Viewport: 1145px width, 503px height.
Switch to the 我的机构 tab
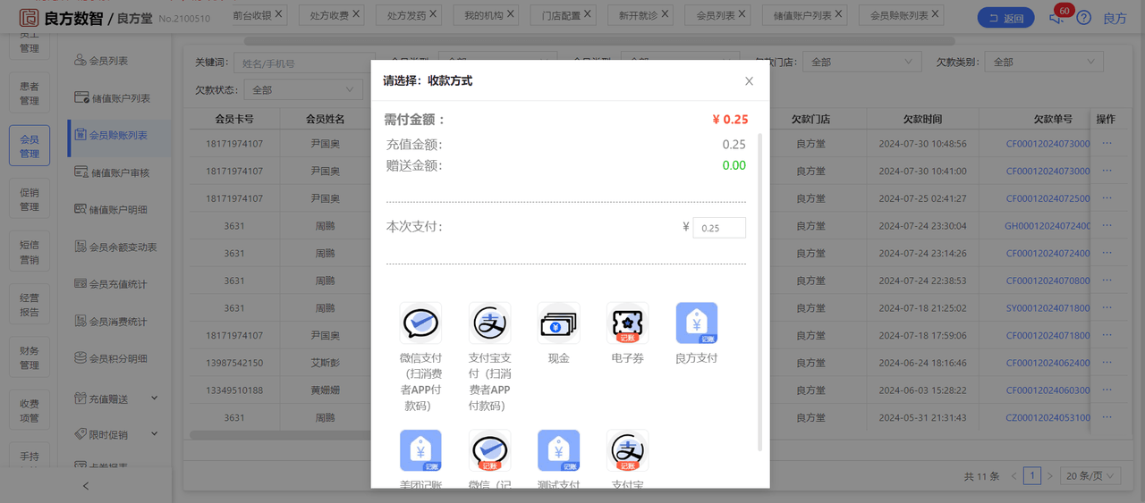[x=485, y=16]
